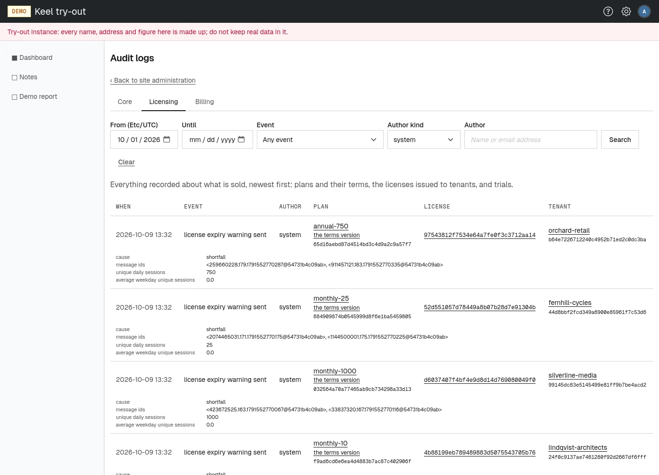Click the Author name or email field
The image size is (659, 475).
(530, 140)
